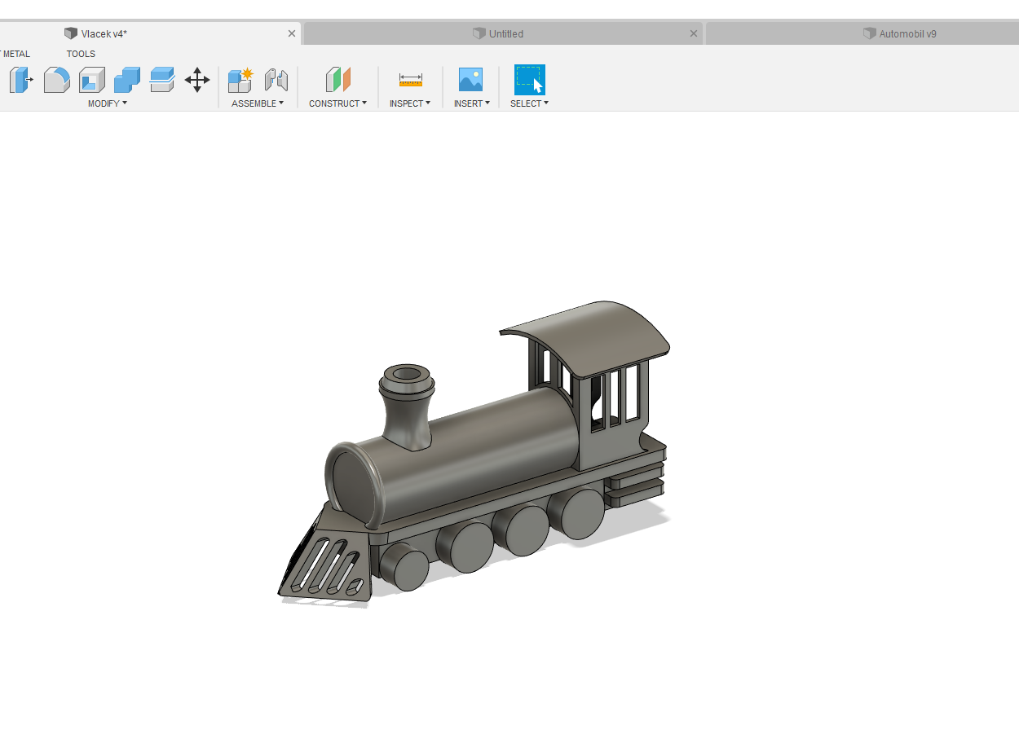
Task: Select the Measure tool under Inspect
Action: pos(409,80)
